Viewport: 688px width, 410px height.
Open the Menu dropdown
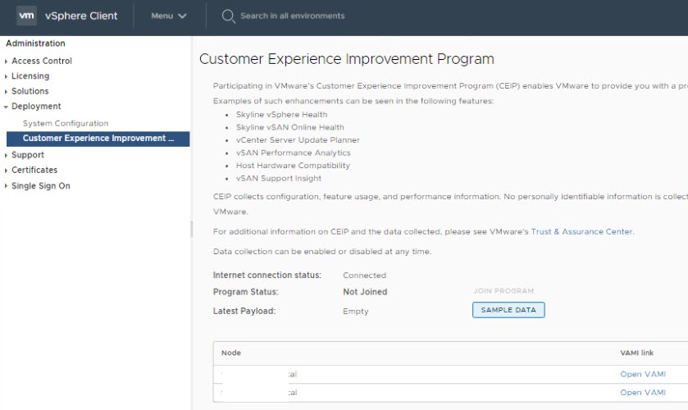[169, 16]
